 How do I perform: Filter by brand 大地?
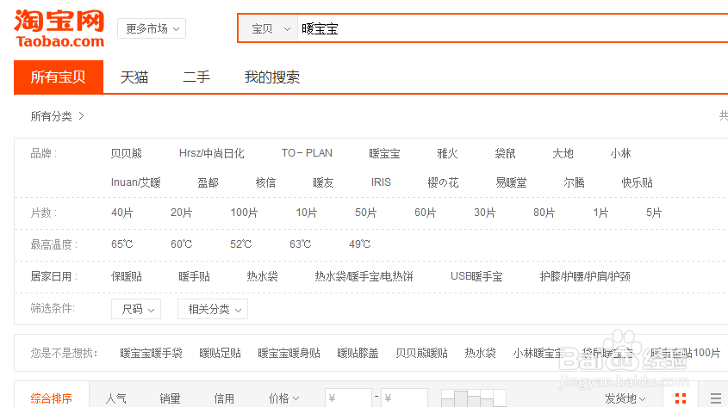(x=563, y=153)
